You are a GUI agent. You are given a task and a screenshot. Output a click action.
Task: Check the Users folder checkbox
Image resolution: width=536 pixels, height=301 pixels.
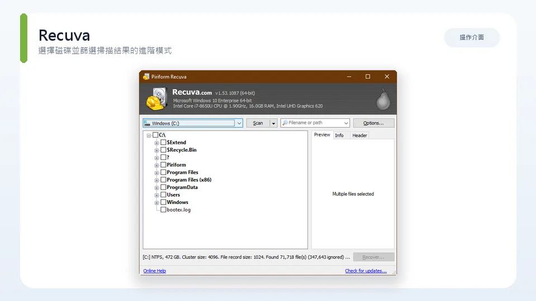pyautogui.click(x=164, y=195)
